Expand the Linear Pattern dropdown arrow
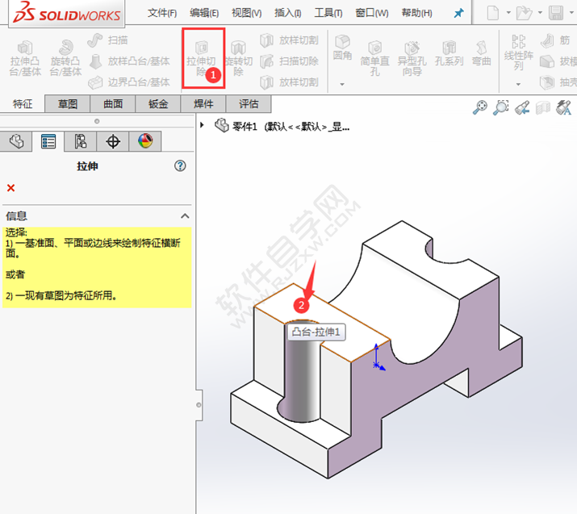Viewport: 577px width, 514px height. (x=518, y=85)
